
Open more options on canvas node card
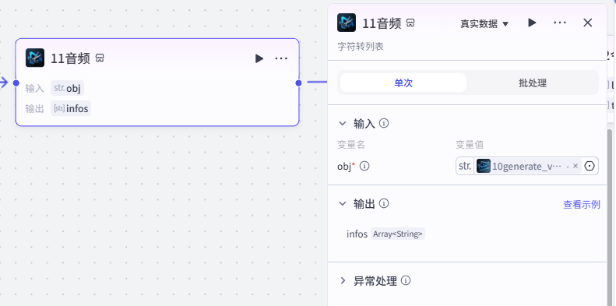tap(281, 58)
